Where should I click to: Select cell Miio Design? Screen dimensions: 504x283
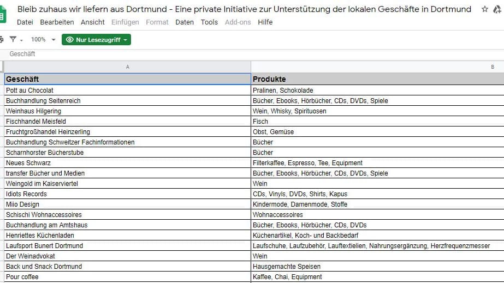(128, 204)
